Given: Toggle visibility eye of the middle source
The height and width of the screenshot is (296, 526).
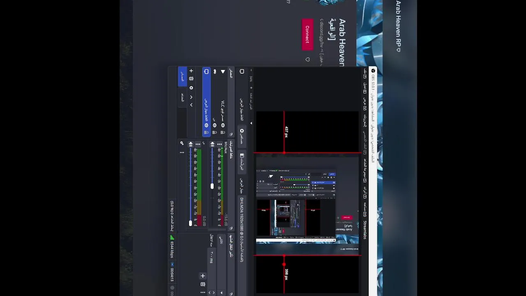Looking at the screenshot, I should pyautogui.click(x=215, y=125).
